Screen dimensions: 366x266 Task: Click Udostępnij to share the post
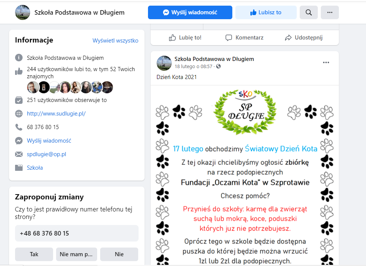(303, 38)
